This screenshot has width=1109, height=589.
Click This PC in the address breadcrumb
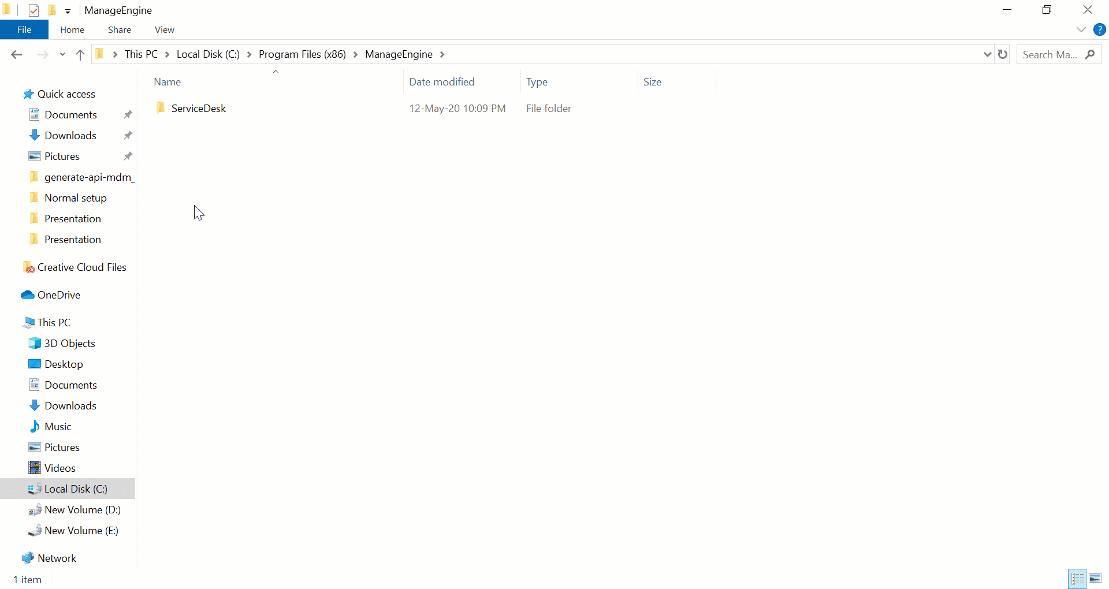pos(141,54)
